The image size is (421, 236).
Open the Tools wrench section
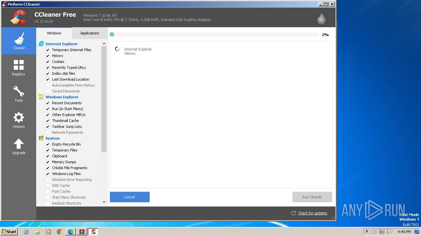click(19, 94)
